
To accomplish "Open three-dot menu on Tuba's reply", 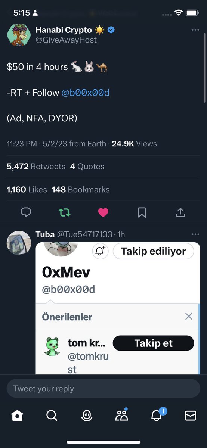I will tap(195, 234).
